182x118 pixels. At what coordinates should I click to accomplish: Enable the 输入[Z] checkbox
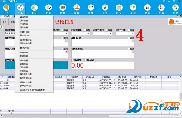[x=86, y=60]
